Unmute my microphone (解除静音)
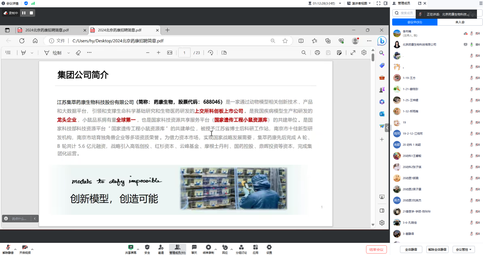Screen dimensions: 483x255 [x=8, y=247]
